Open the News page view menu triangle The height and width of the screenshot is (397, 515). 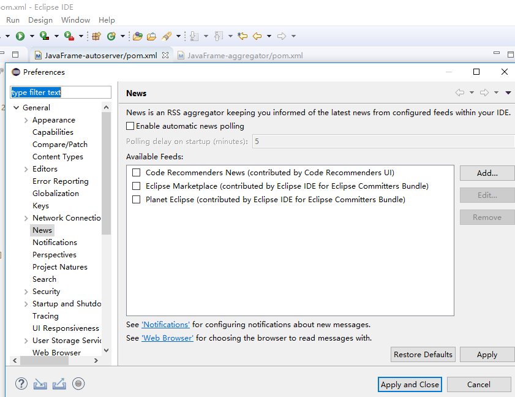[x=508, y=93]
